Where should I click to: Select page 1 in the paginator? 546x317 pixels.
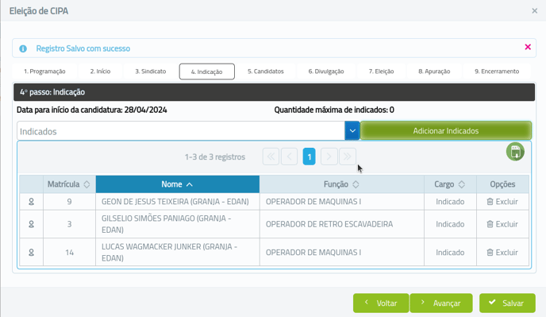[x=309, y=157]
